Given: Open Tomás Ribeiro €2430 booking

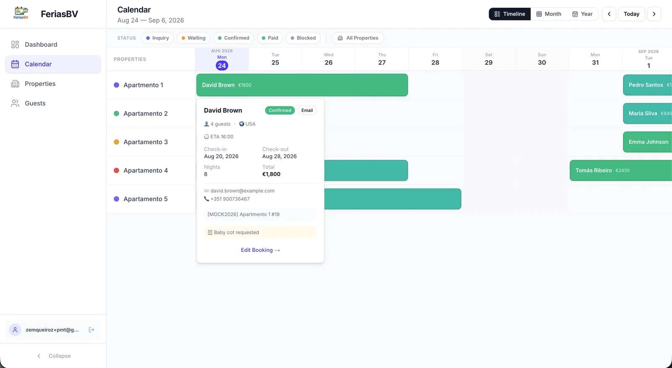Looking at the screenshot, I should [621, 170].
